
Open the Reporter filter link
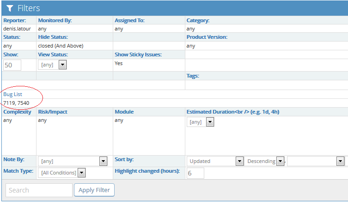(x=14, y=20)
